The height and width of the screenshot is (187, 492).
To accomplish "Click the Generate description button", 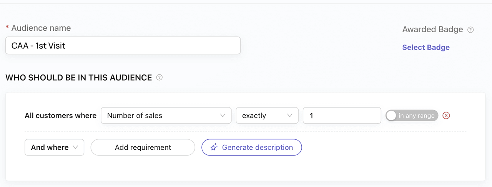I will point(251,147).
